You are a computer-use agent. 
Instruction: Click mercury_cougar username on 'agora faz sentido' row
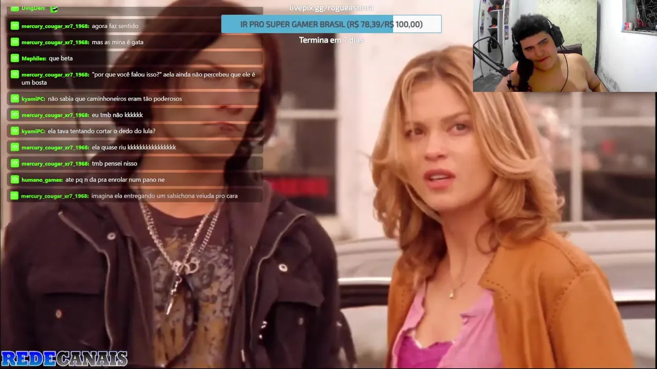pyautogui.click(x=55, y=26)
